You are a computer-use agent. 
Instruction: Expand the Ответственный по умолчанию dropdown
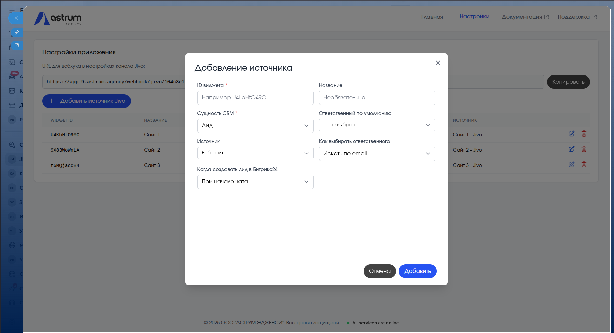[377, 125]
